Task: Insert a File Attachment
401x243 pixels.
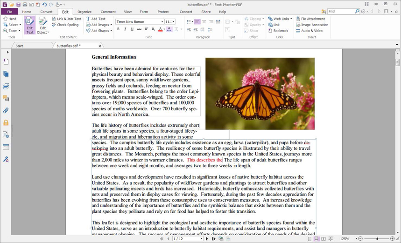Action: coord(310,19)
